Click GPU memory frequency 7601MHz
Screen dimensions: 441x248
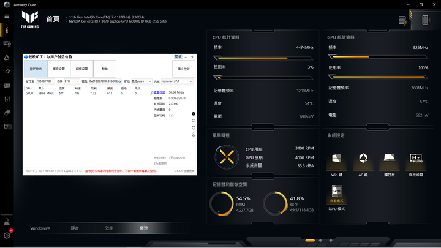click(x=420, y=88)
